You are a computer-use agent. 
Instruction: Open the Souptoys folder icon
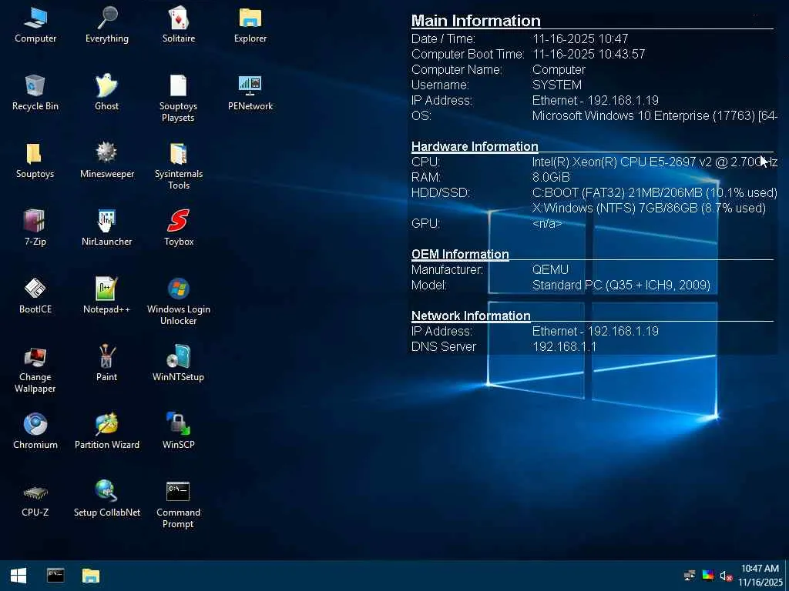35,161
